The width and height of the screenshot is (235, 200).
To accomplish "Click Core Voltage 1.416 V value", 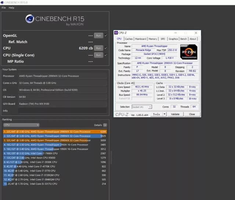I will tap(169, 58).
